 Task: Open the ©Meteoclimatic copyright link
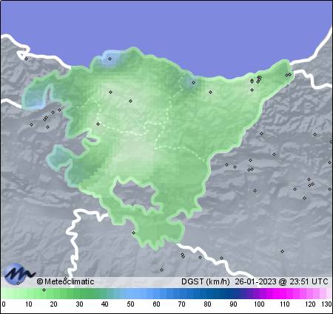[65, 281]
